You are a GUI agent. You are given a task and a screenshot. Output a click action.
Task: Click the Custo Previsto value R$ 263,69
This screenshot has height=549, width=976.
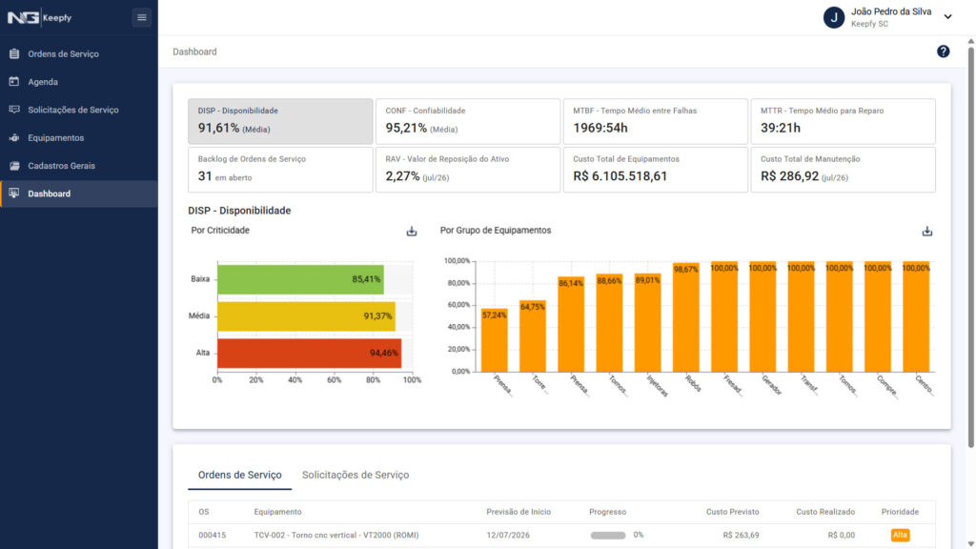(741, 536)
